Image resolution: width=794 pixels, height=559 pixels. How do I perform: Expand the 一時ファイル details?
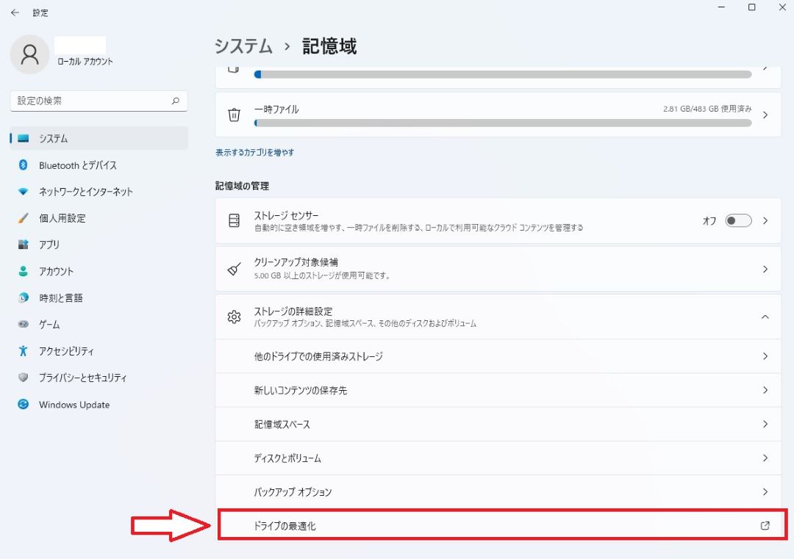coord(765,114)
